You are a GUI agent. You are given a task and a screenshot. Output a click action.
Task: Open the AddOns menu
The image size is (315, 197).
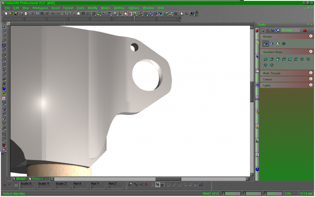pos(119,8)
